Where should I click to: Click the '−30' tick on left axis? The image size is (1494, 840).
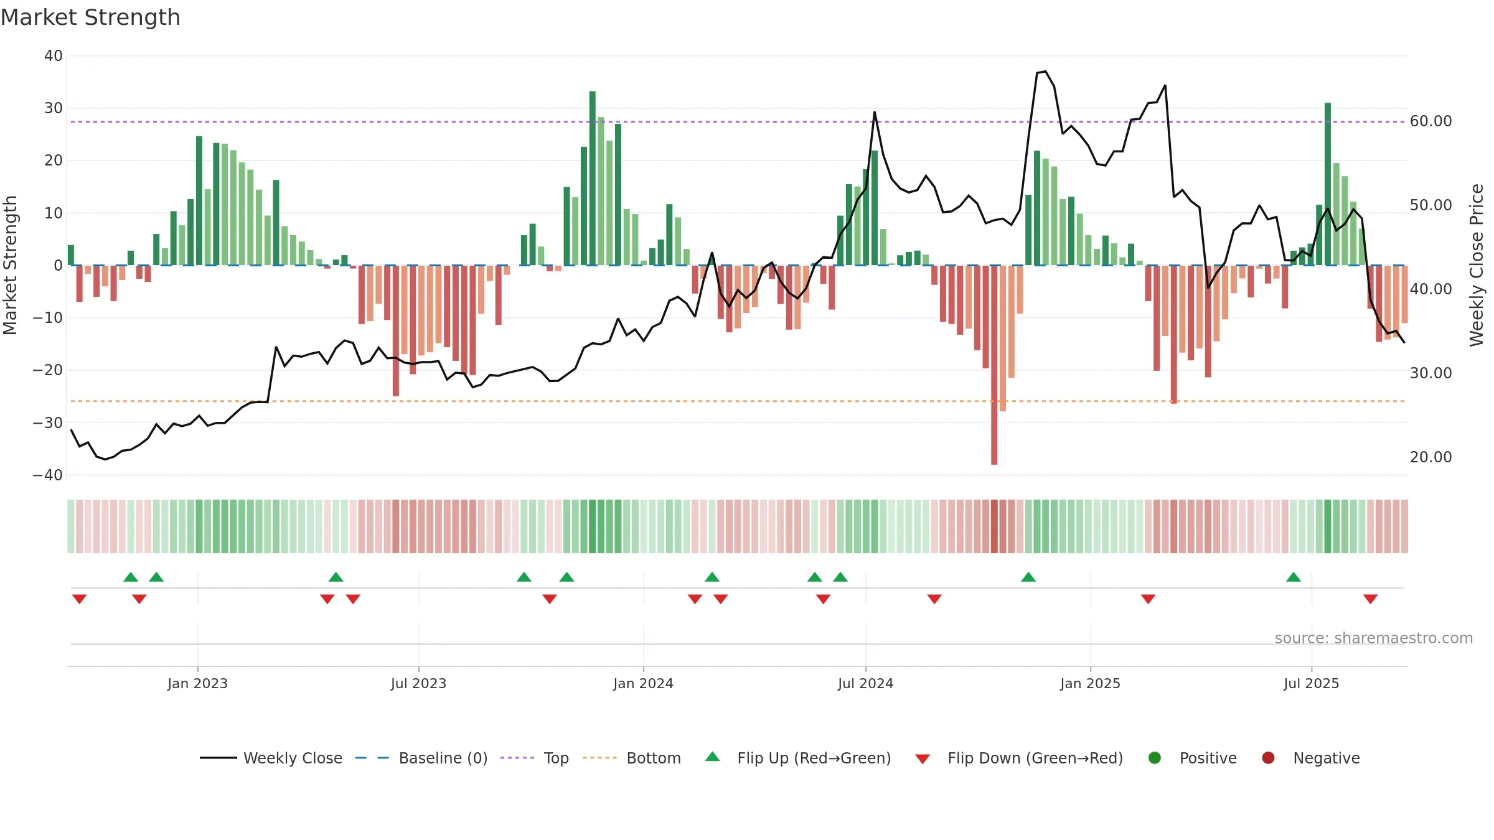(x=48, y=423)
